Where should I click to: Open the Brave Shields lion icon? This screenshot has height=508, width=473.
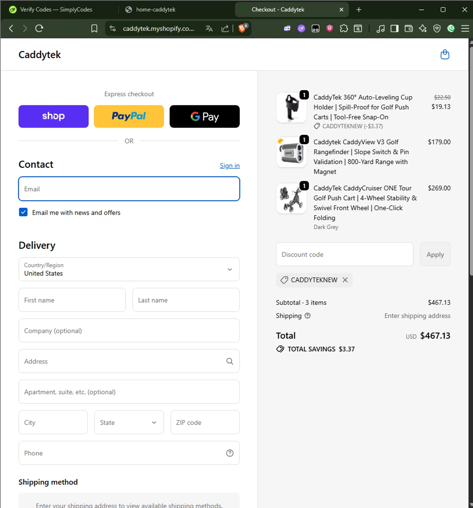pyautogui.click(x=242, y=28)
